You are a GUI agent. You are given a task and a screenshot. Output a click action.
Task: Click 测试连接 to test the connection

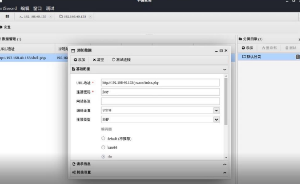[x=121, y=59]
